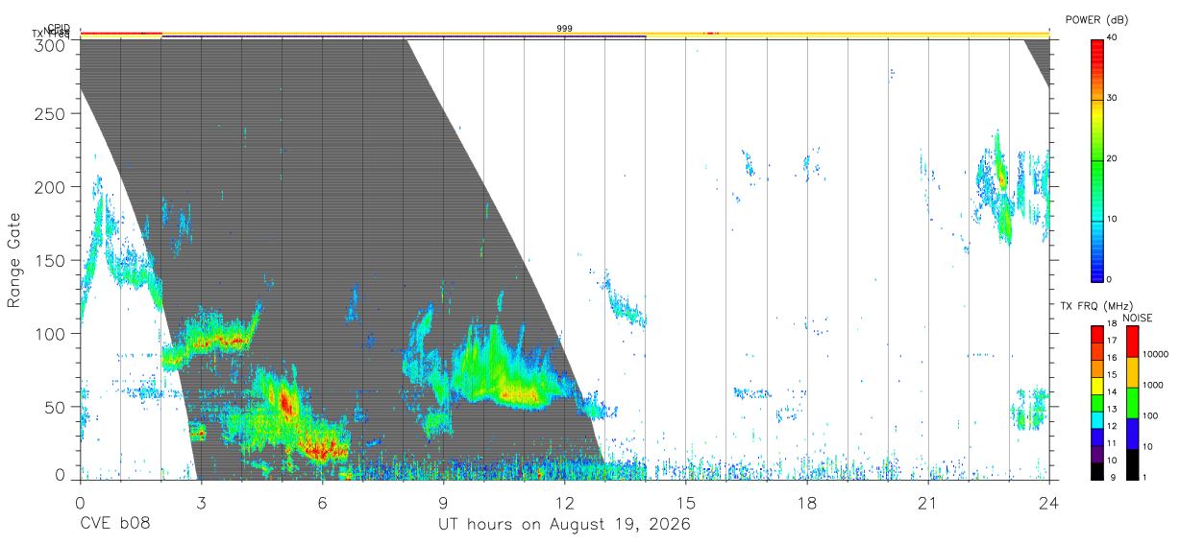The image size is (1180, 544).
Task: Click the 24 tick on UT hours axis
Action: [x=1049, y=502]
